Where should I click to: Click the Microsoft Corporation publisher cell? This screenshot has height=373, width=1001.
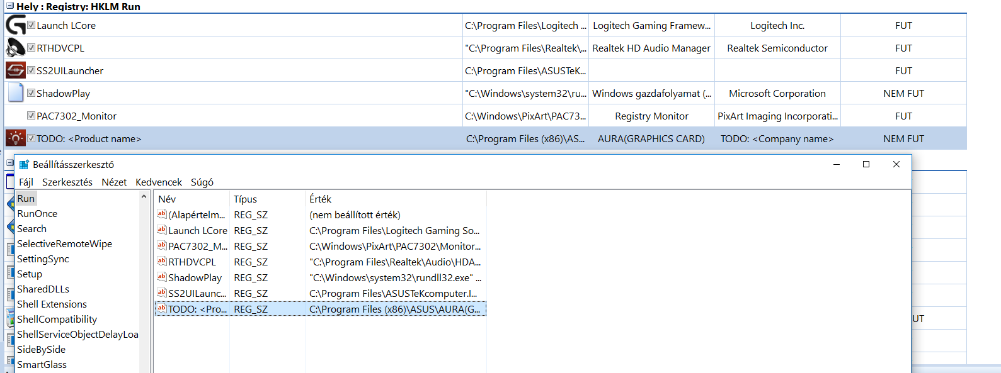tap(777, 94)
